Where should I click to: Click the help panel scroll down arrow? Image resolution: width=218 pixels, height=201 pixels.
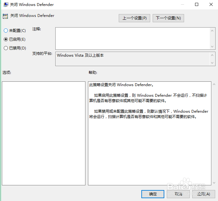(x=214, y=183)
